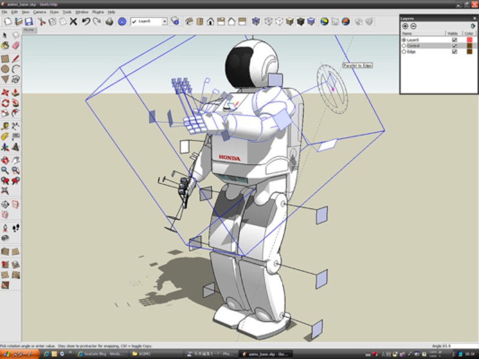
Task: Select the Scale tool
Action: [x=5, y=113]
